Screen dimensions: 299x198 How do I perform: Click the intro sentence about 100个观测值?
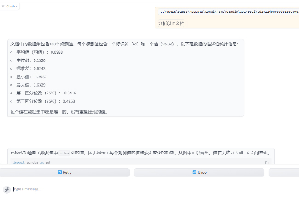(124, 44)
